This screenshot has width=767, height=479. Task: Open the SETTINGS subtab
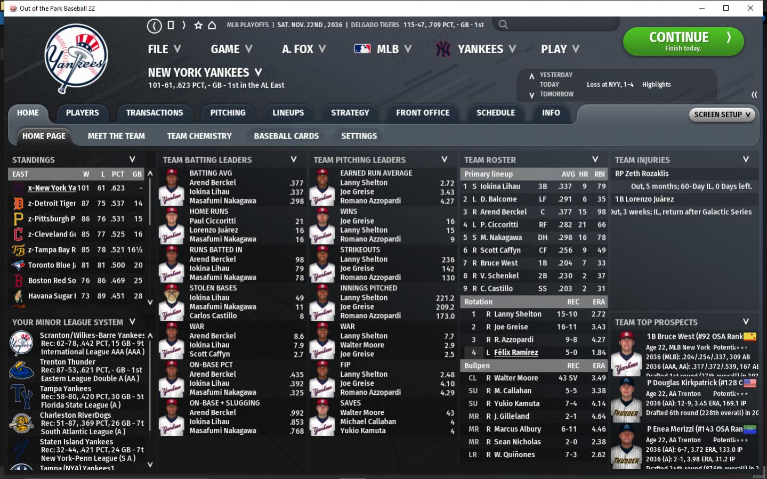coord(359,136)
